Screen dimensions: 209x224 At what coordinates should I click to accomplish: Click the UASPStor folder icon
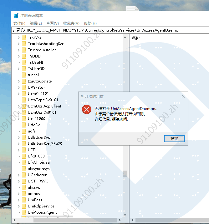[24, 87]
